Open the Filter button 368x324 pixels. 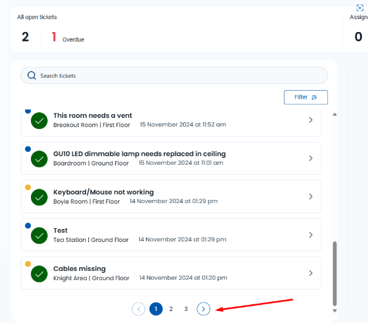tap(306, 97)
